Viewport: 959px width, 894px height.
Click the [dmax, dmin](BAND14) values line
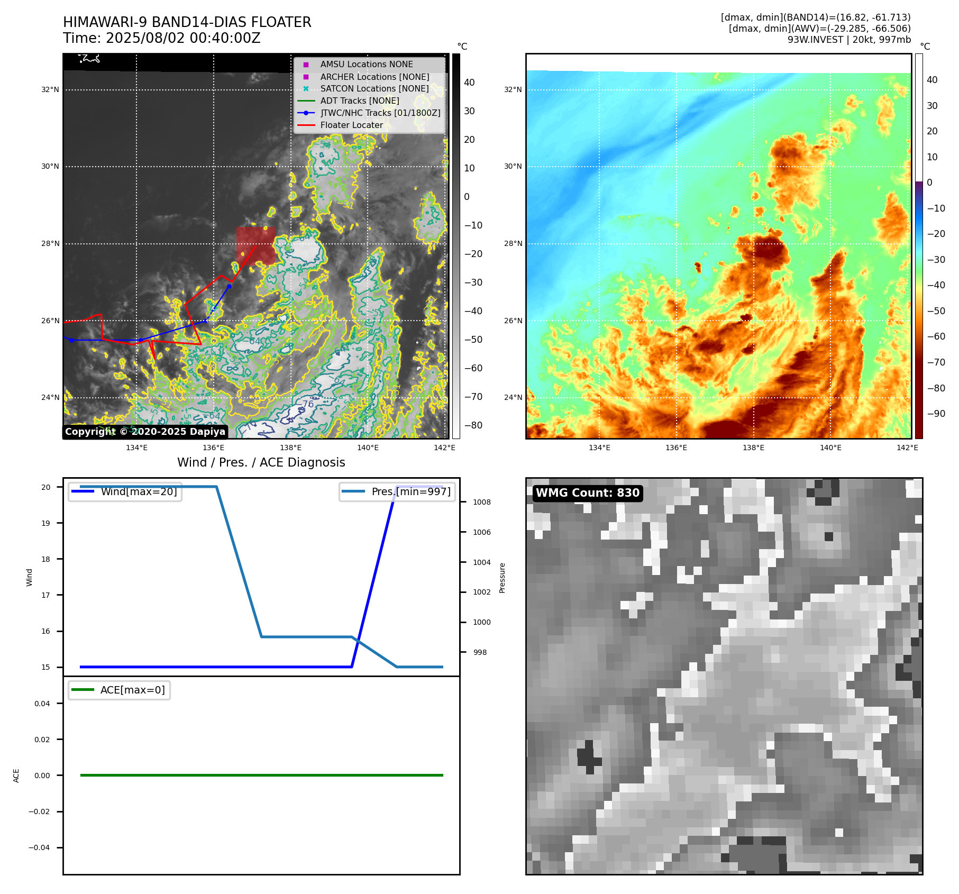point(816,17)
